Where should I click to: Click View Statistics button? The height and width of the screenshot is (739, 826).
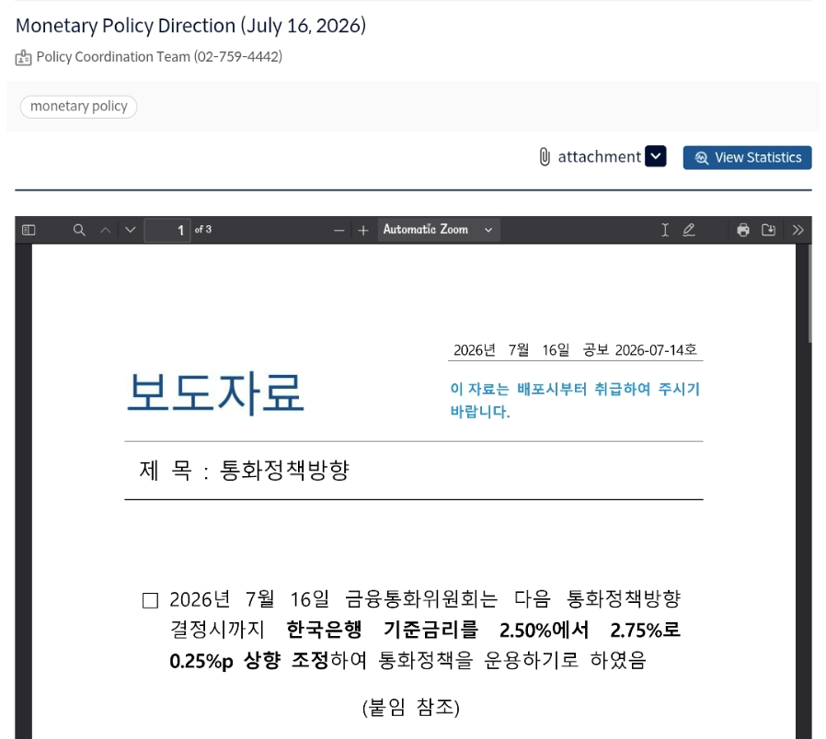pos(747,157)
